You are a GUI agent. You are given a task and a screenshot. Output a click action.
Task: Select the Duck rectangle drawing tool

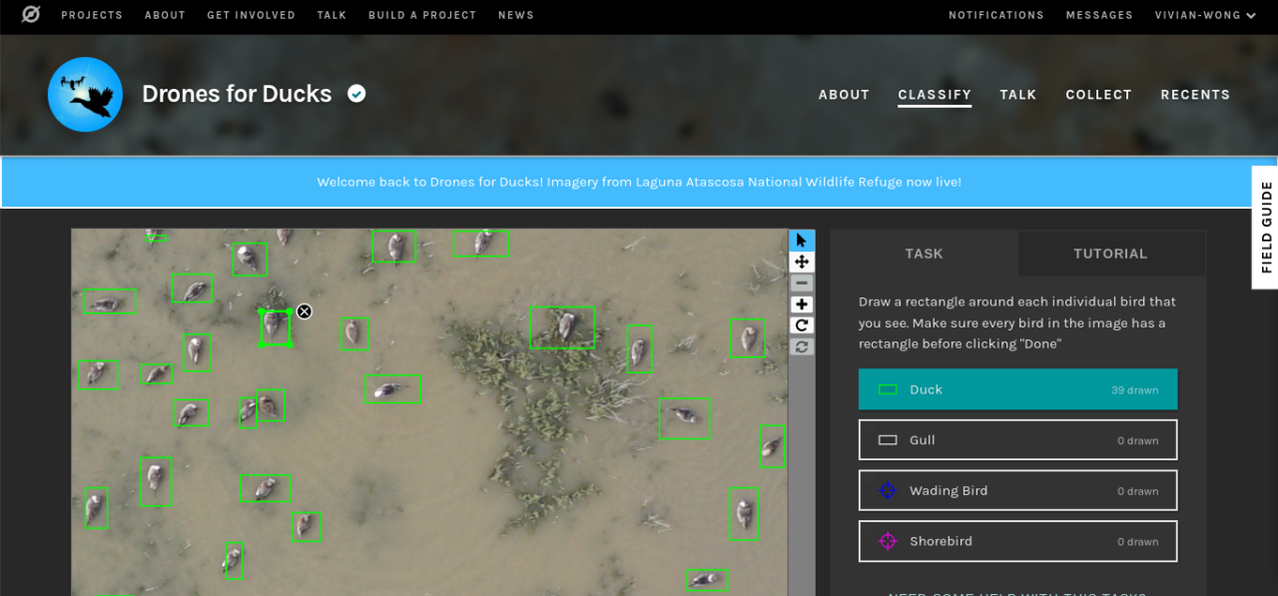tap(1017, 389)
